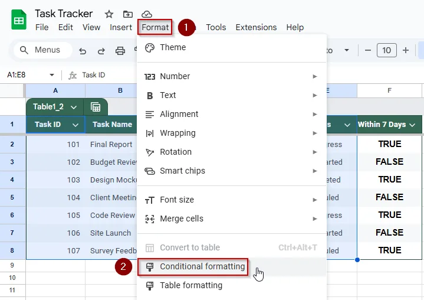Select row 2 header
This screenshot has width=424, height=300.
tap(12, 144)
